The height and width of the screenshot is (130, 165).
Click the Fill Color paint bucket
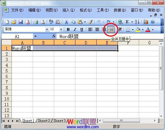138,30
